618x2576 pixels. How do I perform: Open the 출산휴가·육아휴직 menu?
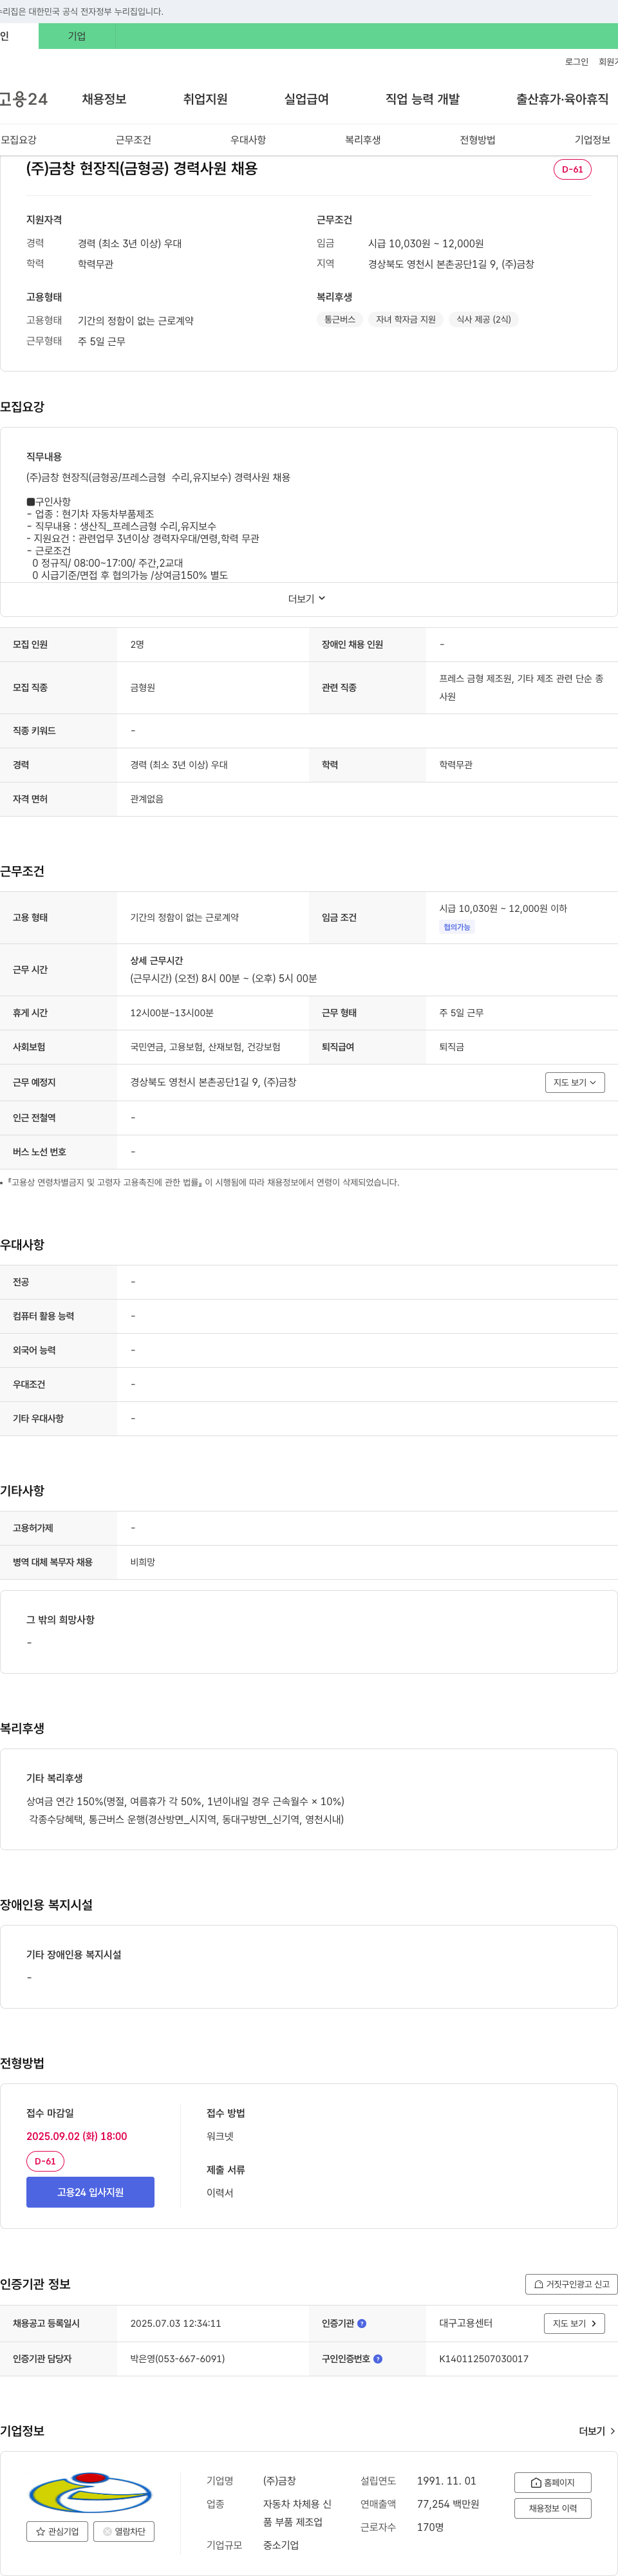tap(562, 99)
